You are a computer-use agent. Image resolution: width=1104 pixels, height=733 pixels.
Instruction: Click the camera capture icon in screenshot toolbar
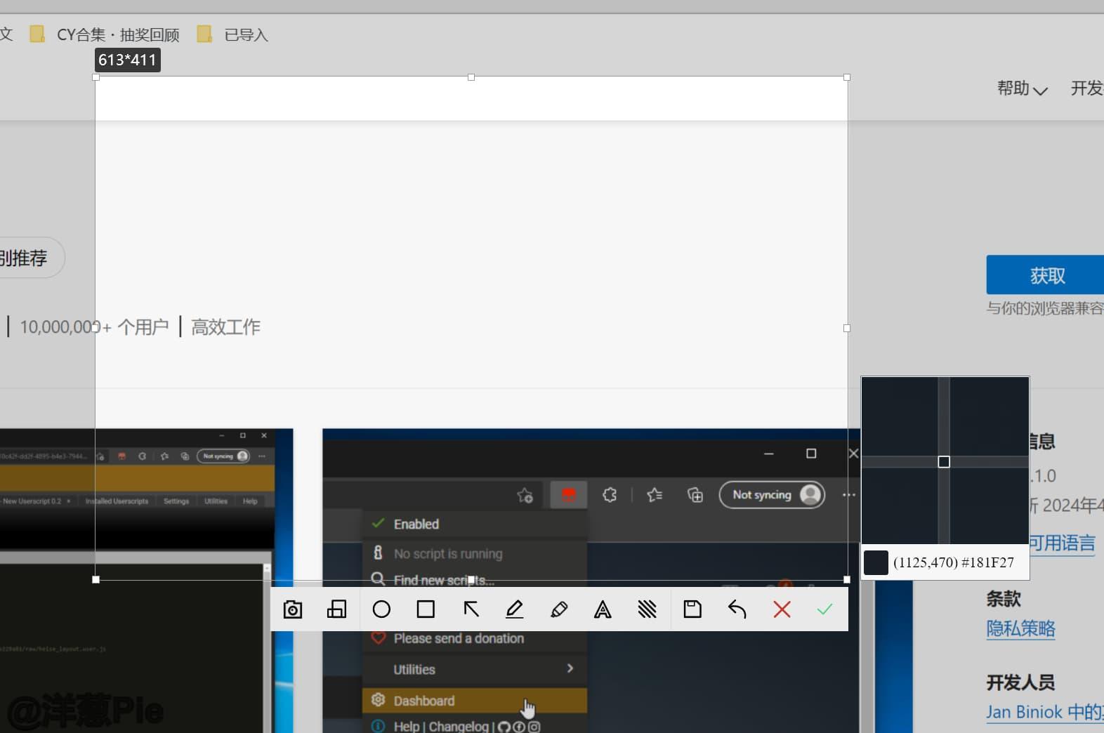click(293, 609)
